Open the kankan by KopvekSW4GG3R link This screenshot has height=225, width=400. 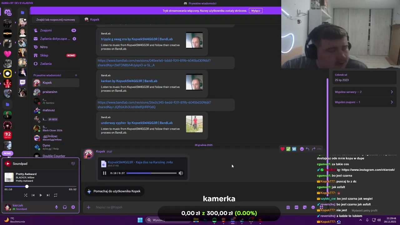[x=129, y=81]
